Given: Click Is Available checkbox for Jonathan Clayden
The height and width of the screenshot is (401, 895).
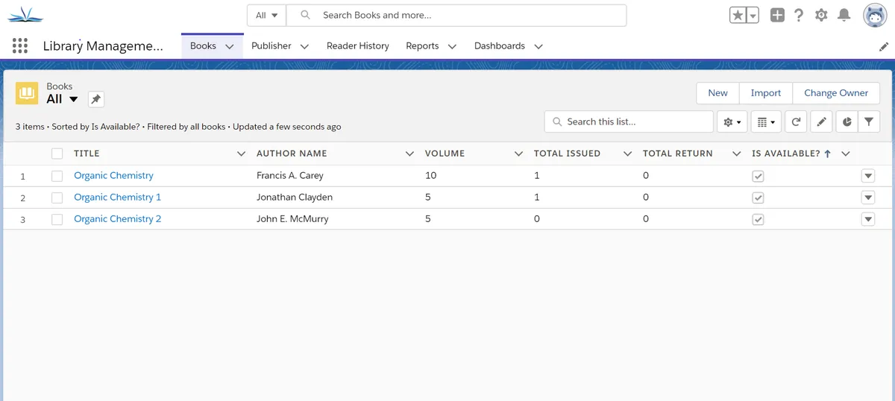Looking at the screenshot, I should 758,198.
